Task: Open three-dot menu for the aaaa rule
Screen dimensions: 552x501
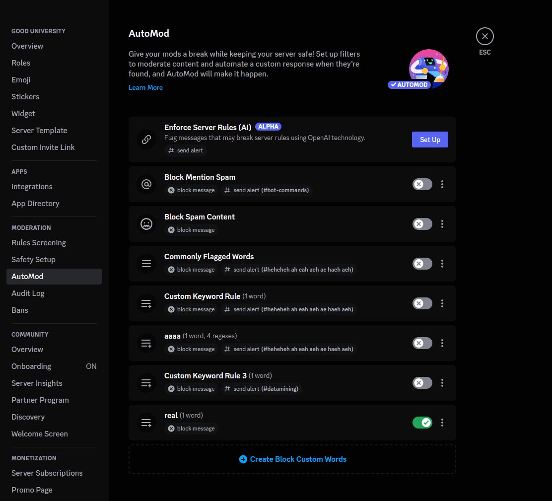Action: tap(442, 343)
